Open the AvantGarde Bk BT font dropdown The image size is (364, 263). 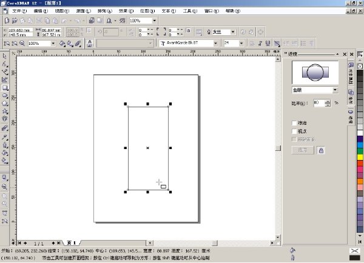(215, 43)
